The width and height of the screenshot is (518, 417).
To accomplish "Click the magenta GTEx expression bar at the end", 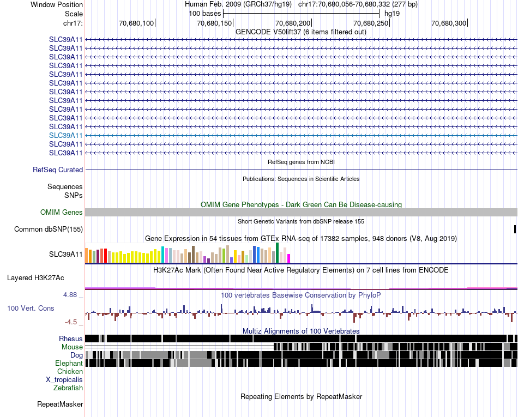I will click(289, 258).
